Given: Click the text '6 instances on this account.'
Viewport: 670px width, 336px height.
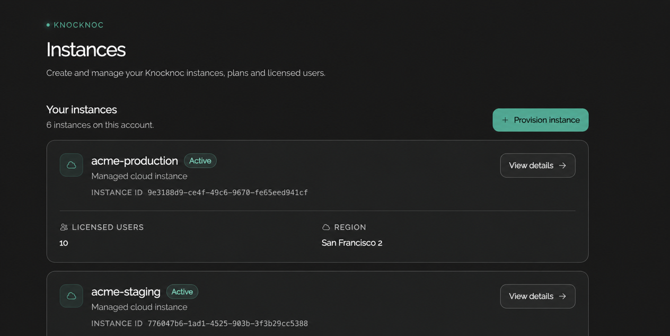Looking at the screenshot, I should [100, 125].
